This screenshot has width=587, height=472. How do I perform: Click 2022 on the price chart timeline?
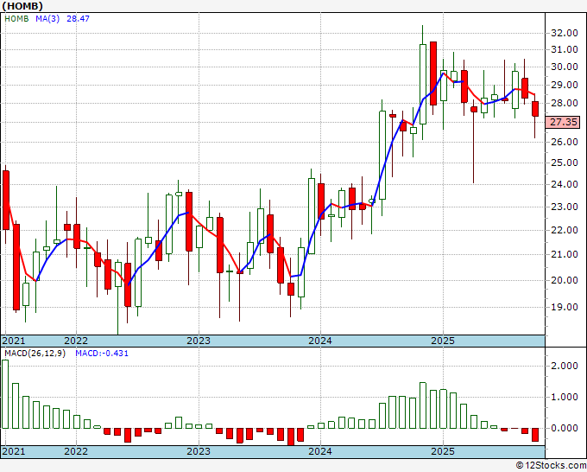point(76,341)
